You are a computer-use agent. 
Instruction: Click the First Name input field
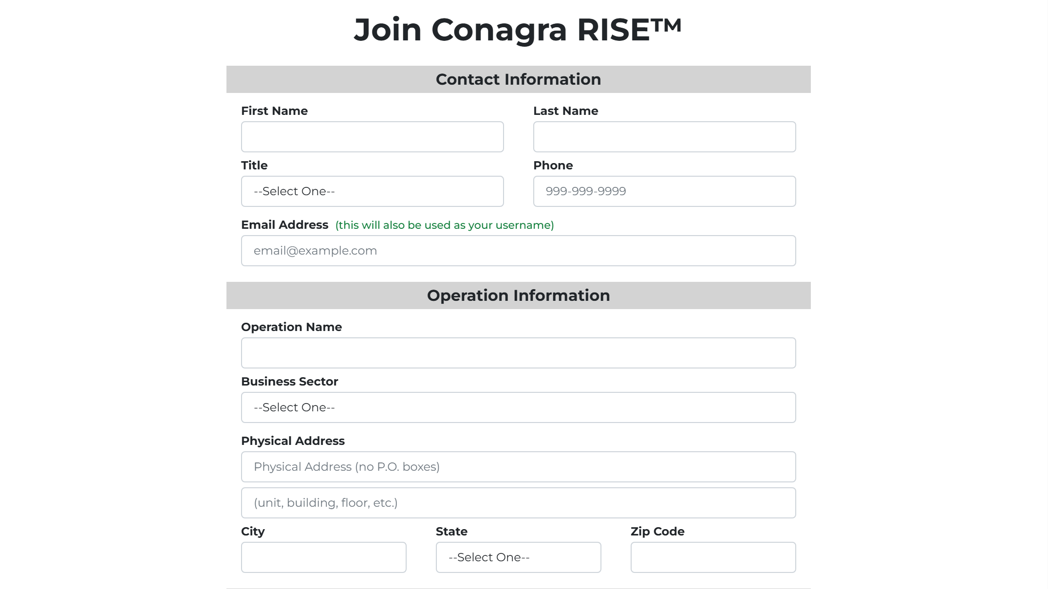coord(372,137)
